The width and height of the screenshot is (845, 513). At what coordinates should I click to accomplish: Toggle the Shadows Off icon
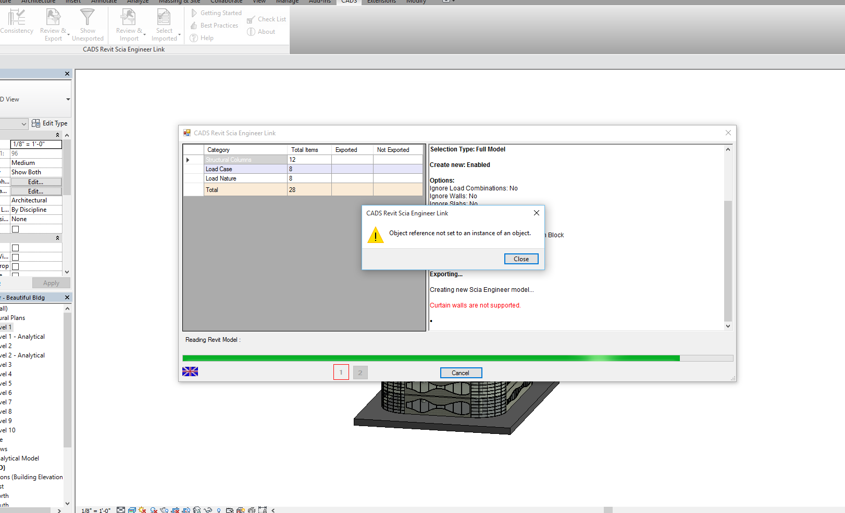pos(154,510)
